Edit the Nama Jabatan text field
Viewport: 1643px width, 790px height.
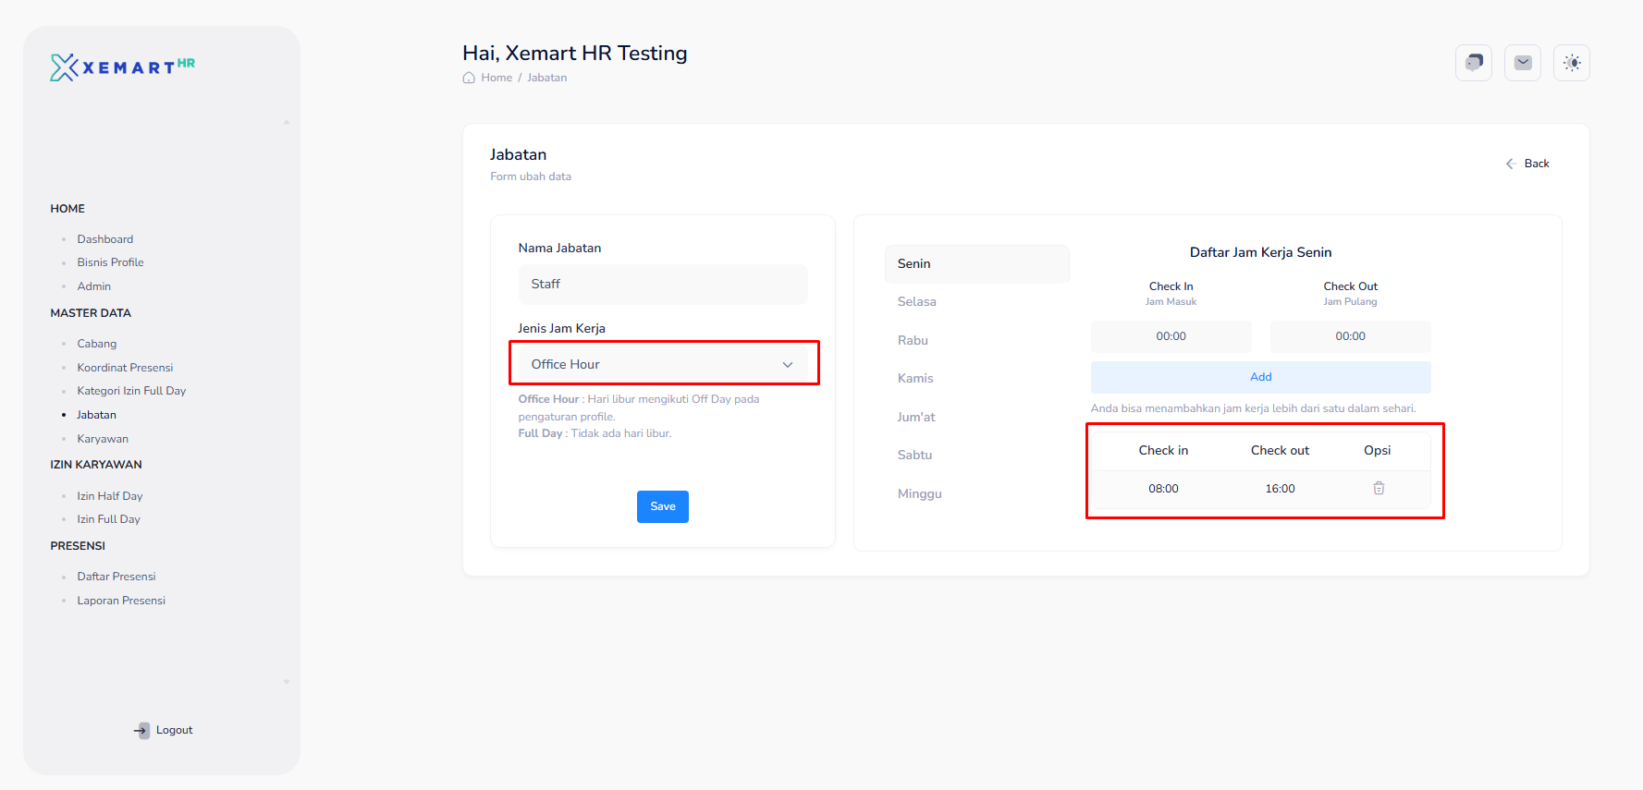click(x=662, y=285)
